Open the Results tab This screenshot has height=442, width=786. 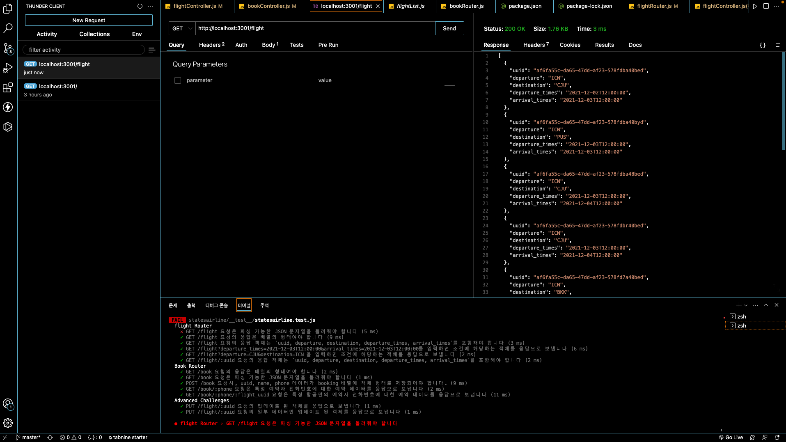605,45
